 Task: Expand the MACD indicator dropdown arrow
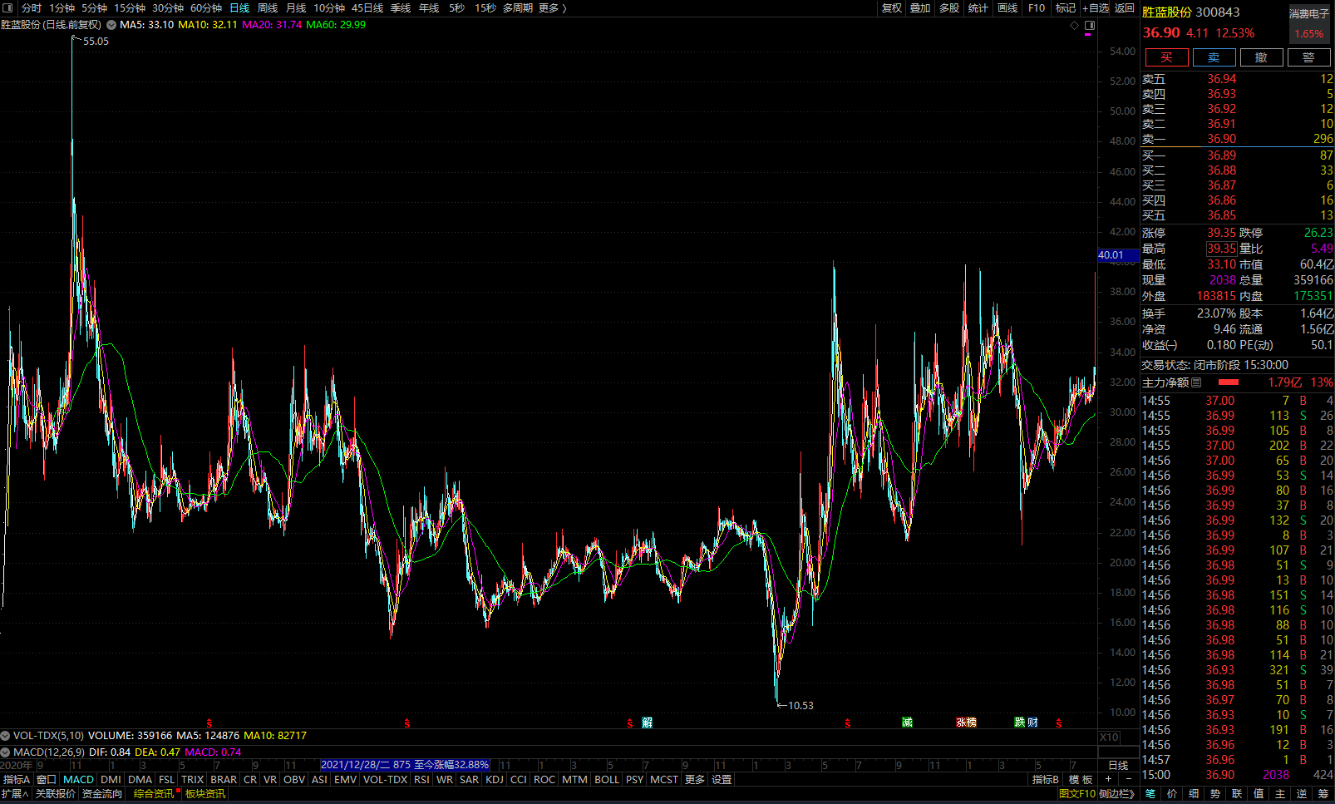(6, 752)
